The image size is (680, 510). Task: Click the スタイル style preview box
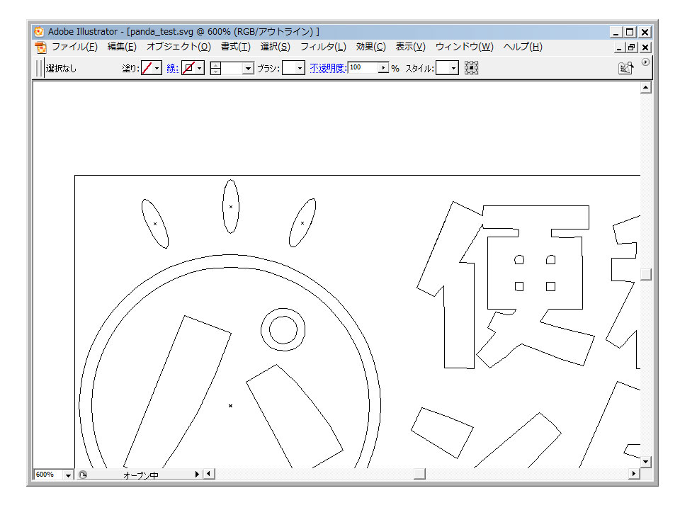point(443,68)
